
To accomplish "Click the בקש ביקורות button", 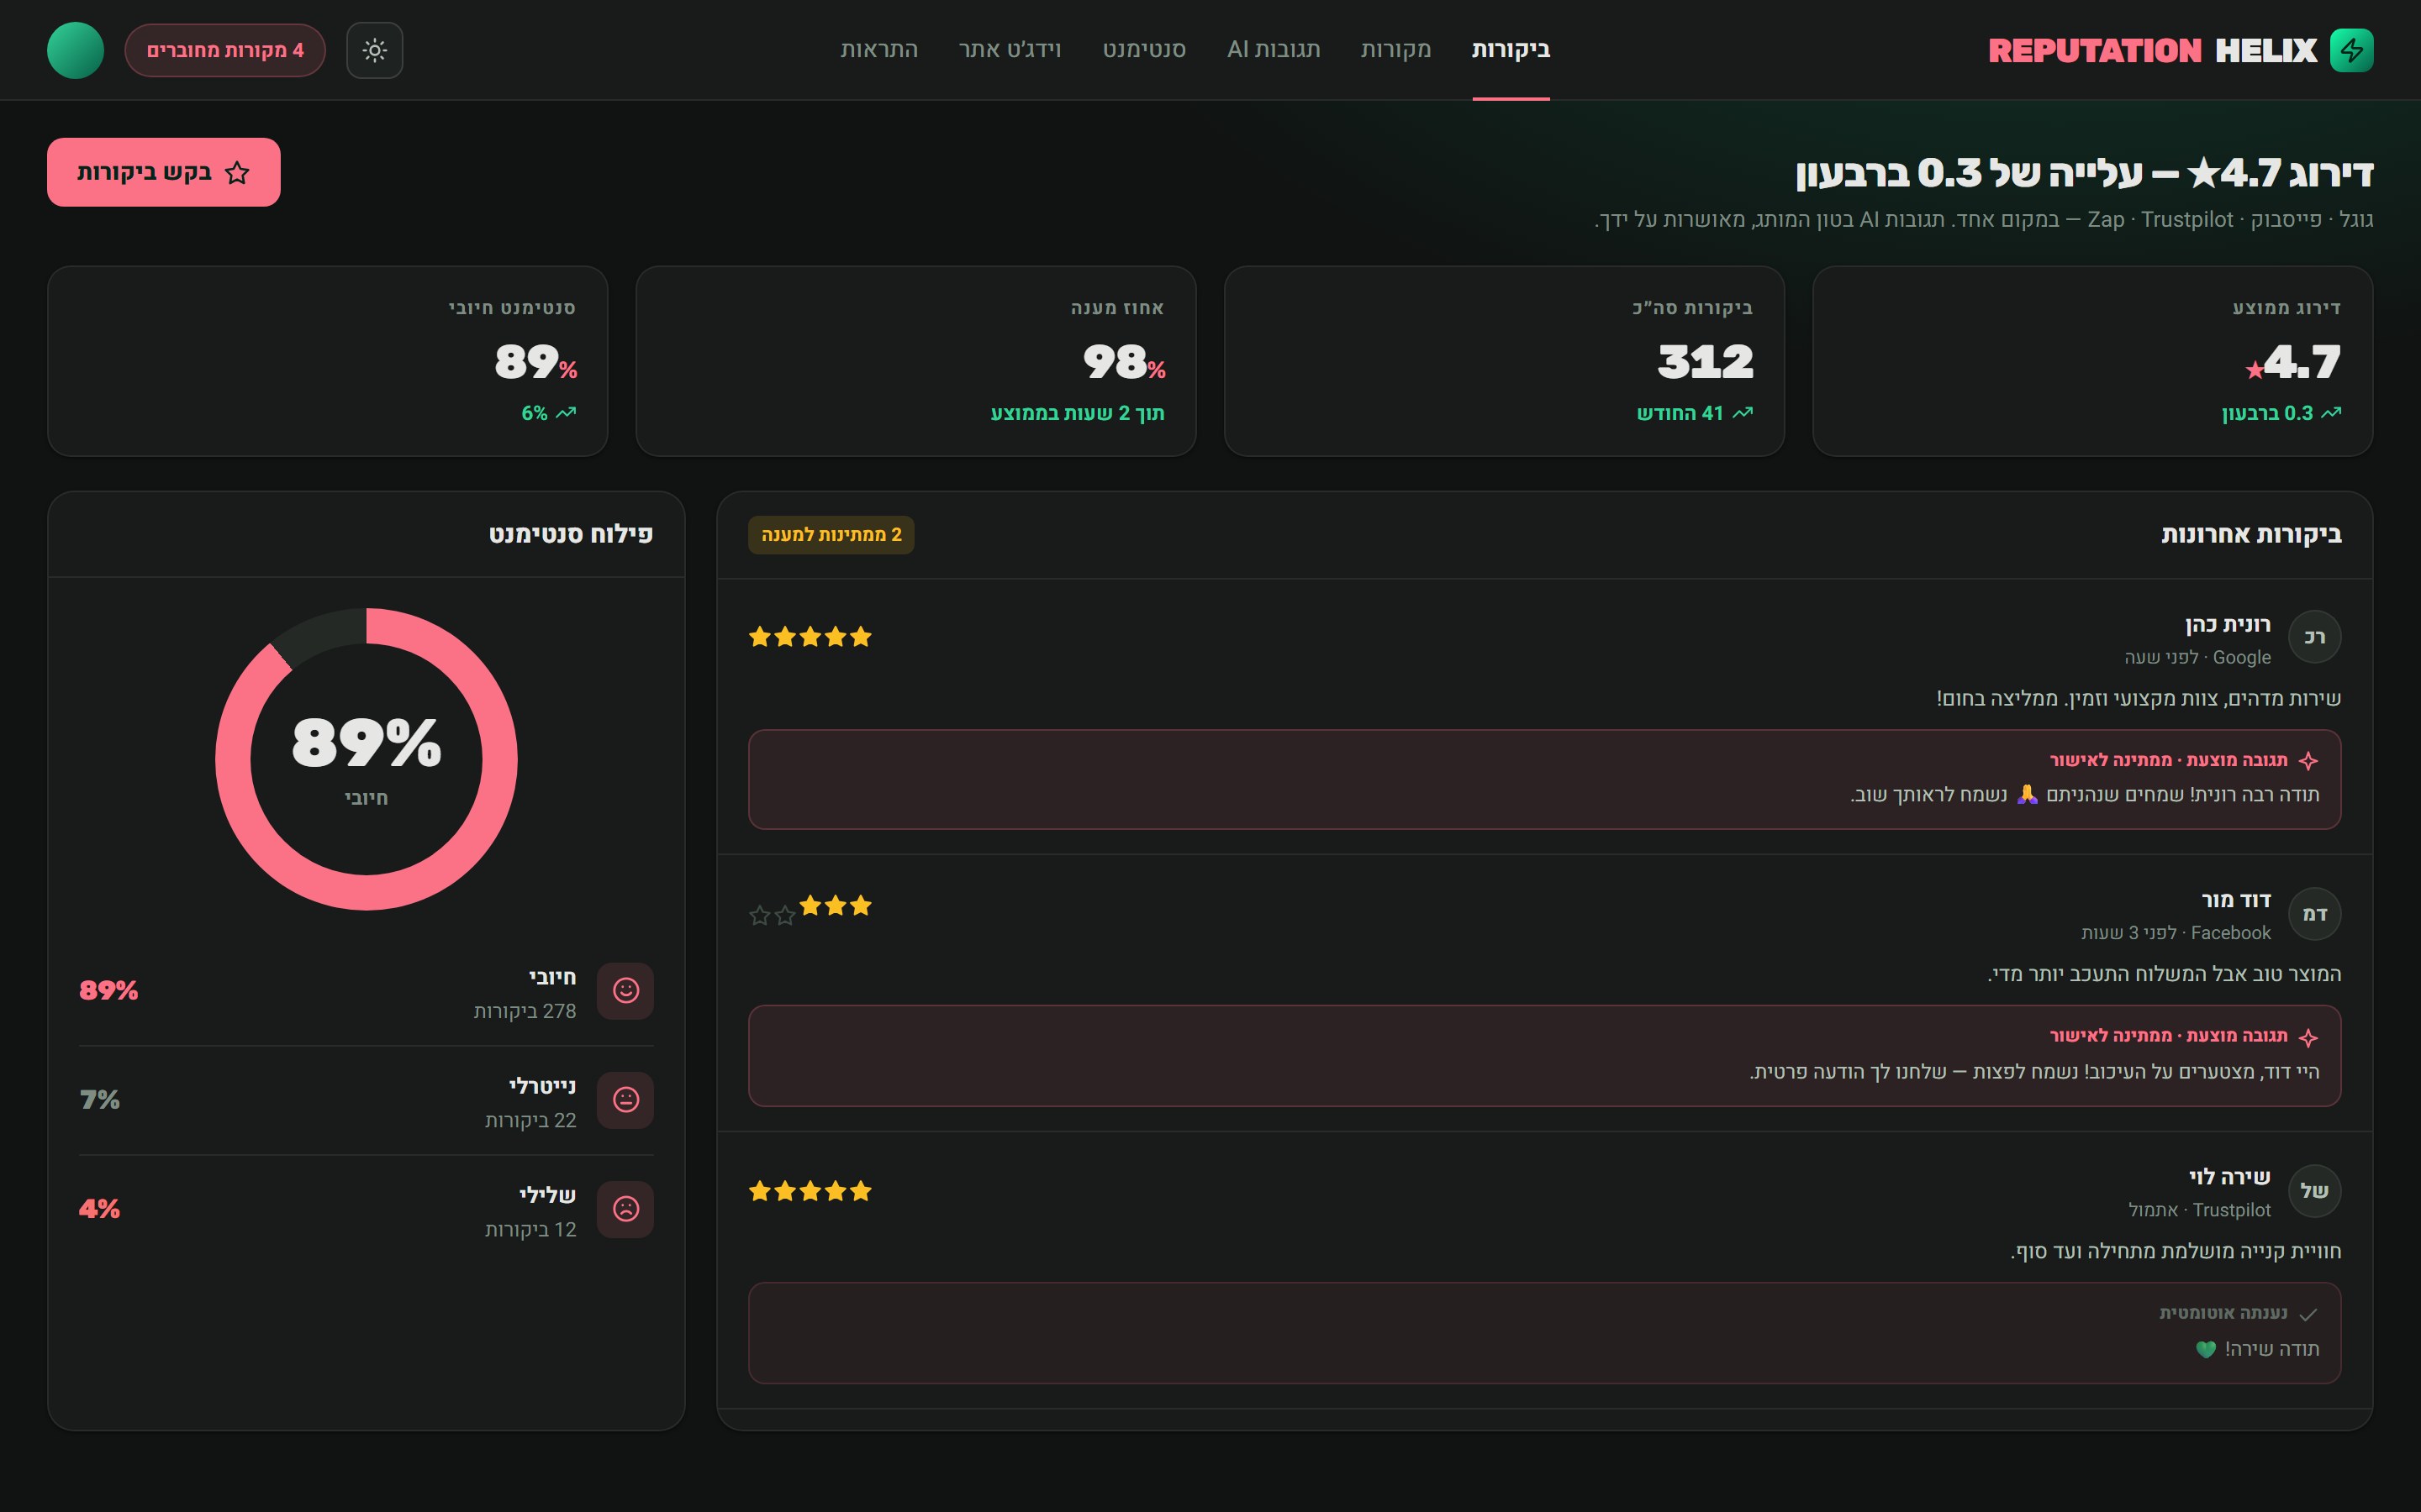I will 164,172.
